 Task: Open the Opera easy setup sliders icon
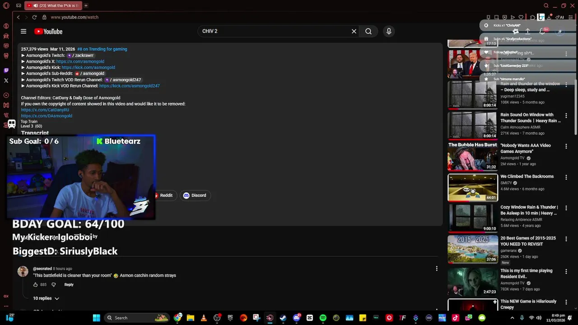tap(570, 17)
